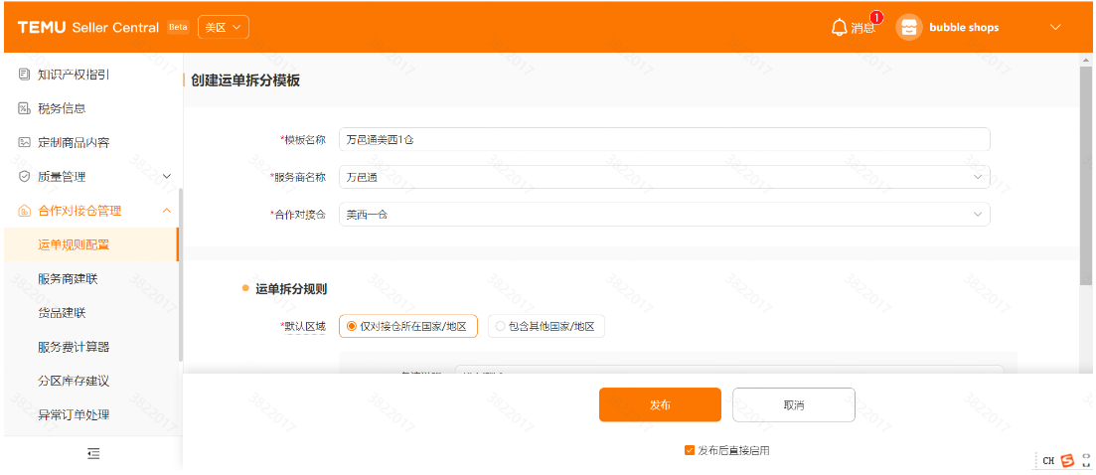Click the 定制商品内容 sidebar icon

[x=24, y=142]
